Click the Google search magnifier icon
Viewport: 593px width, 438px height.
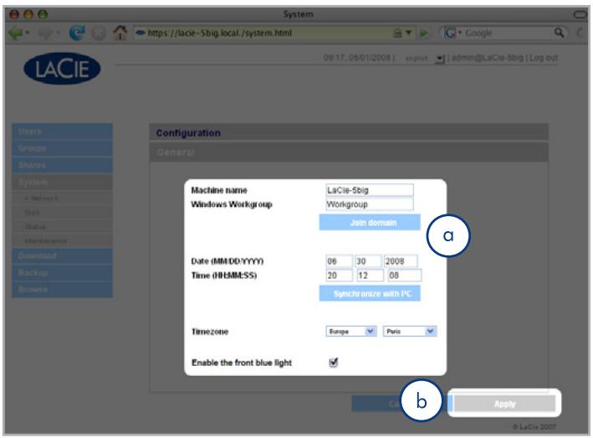point(559,33)
